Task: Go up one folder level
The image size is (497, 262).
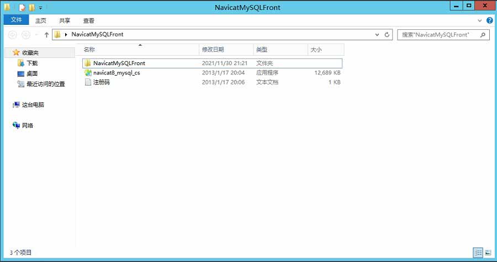Action: coord(46,35)
